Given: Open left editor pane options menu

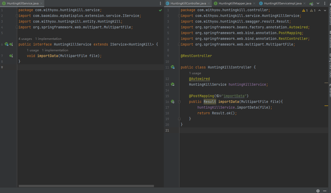Looking at the screenshot, I should pos(160,3).
